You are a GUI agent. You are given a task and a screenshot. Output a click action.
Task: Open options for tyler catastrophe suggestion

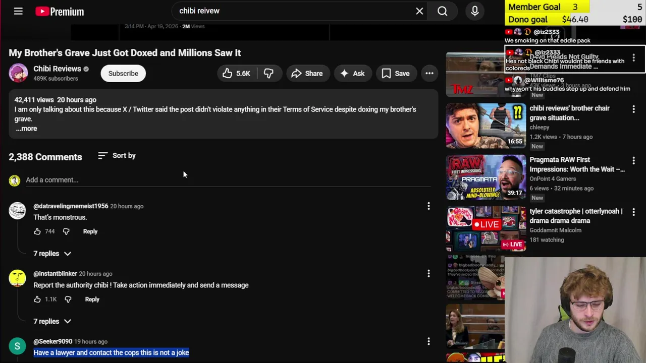(x=633, y=212)
